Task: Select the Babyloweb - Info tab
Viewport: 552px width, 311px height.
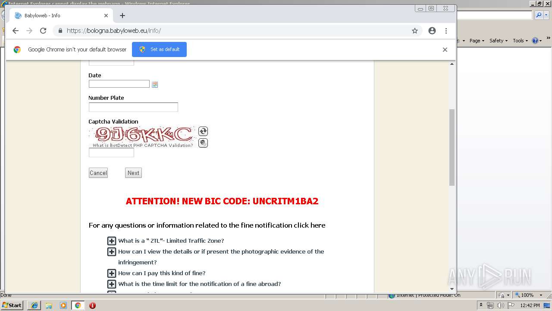Action: (x=61, y=16)
